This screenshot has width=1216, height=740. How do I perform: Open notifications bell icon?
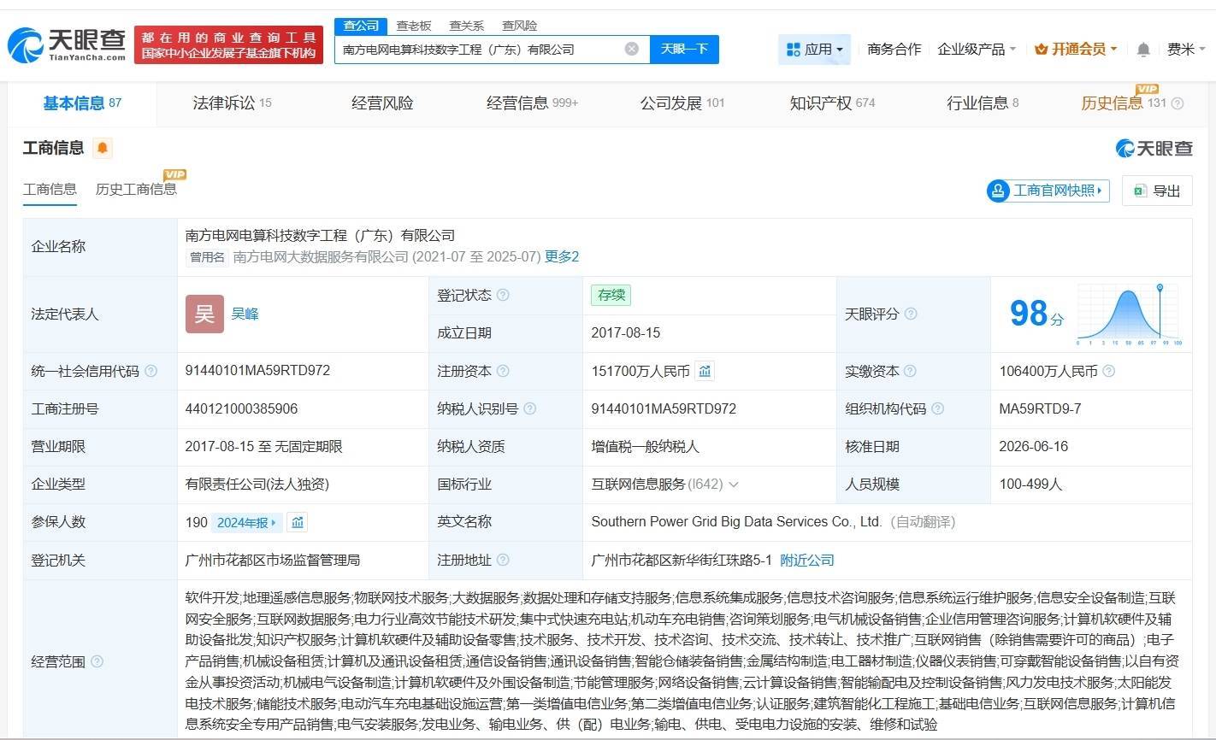1143,50
